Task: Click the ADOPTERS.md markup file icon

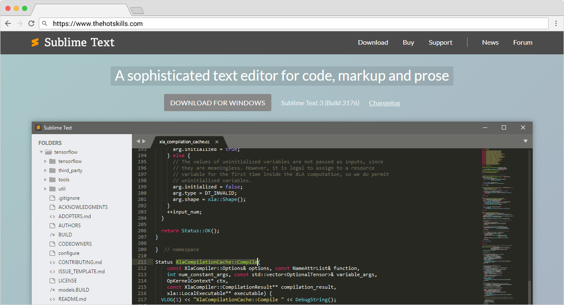Action: 52,216
